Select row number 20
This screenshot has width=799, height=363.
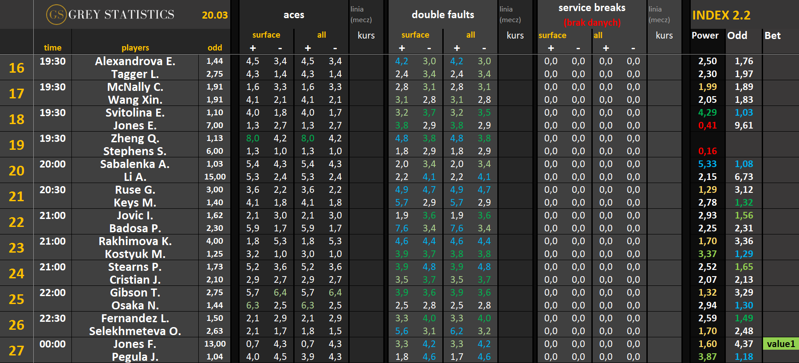16,171
